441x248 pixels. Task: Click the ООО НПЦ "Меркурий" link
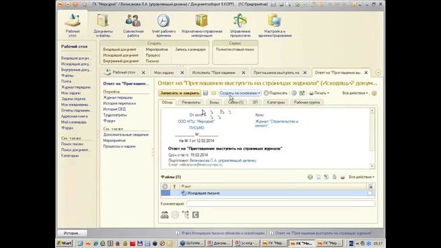coord(196,121)
